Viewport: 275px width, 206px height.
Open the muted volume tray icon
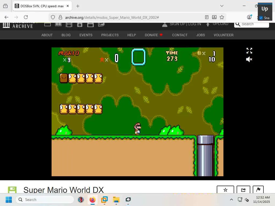click(247, 200)
